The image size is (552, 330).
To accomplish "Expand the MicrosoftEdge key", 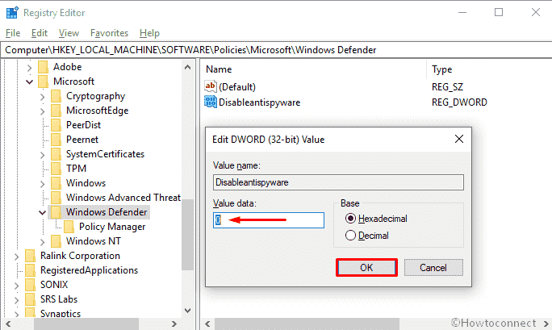I will click(x=43, y=111).
